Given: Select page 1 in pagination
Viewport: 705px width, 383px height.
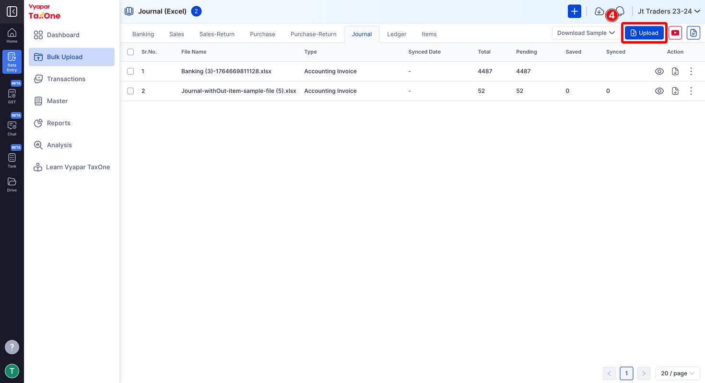Looking at the screenshot, I should click(626, 373).
